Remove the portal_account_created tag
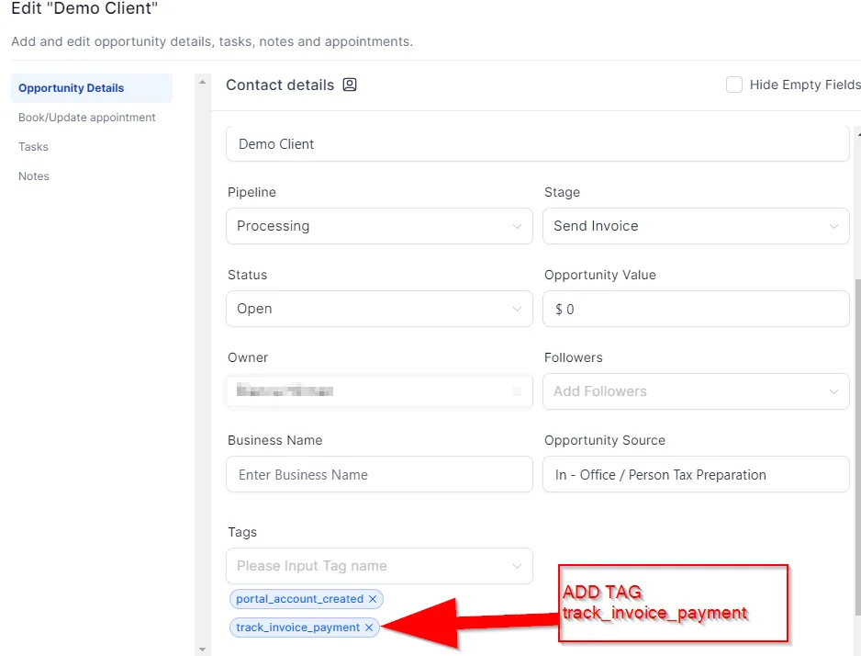Image resolution: width=861 pixels, height=656 pixels. (x=373, y=599)
